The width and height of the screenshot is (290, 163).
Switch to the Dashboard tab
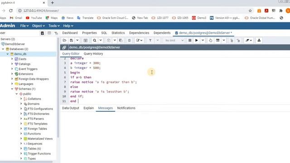coord(70,33)
